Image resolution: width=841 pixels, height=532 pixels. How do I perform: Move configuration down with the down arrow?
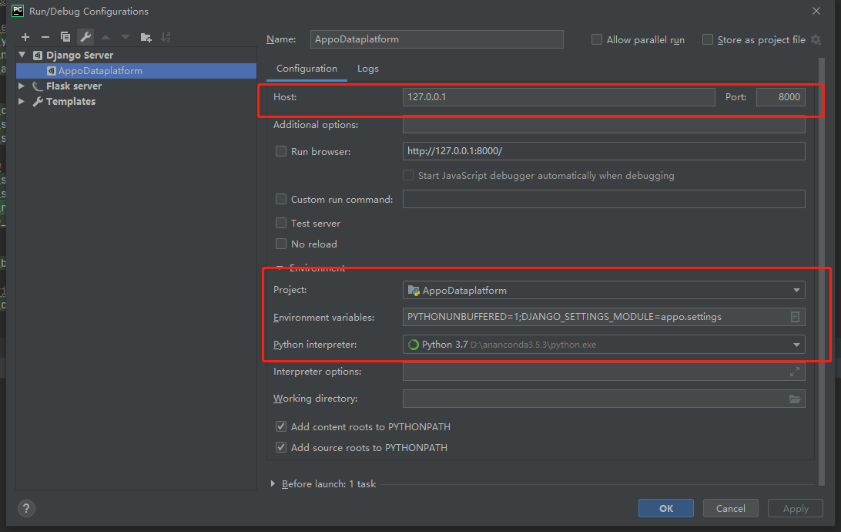(x=126, y=37)
